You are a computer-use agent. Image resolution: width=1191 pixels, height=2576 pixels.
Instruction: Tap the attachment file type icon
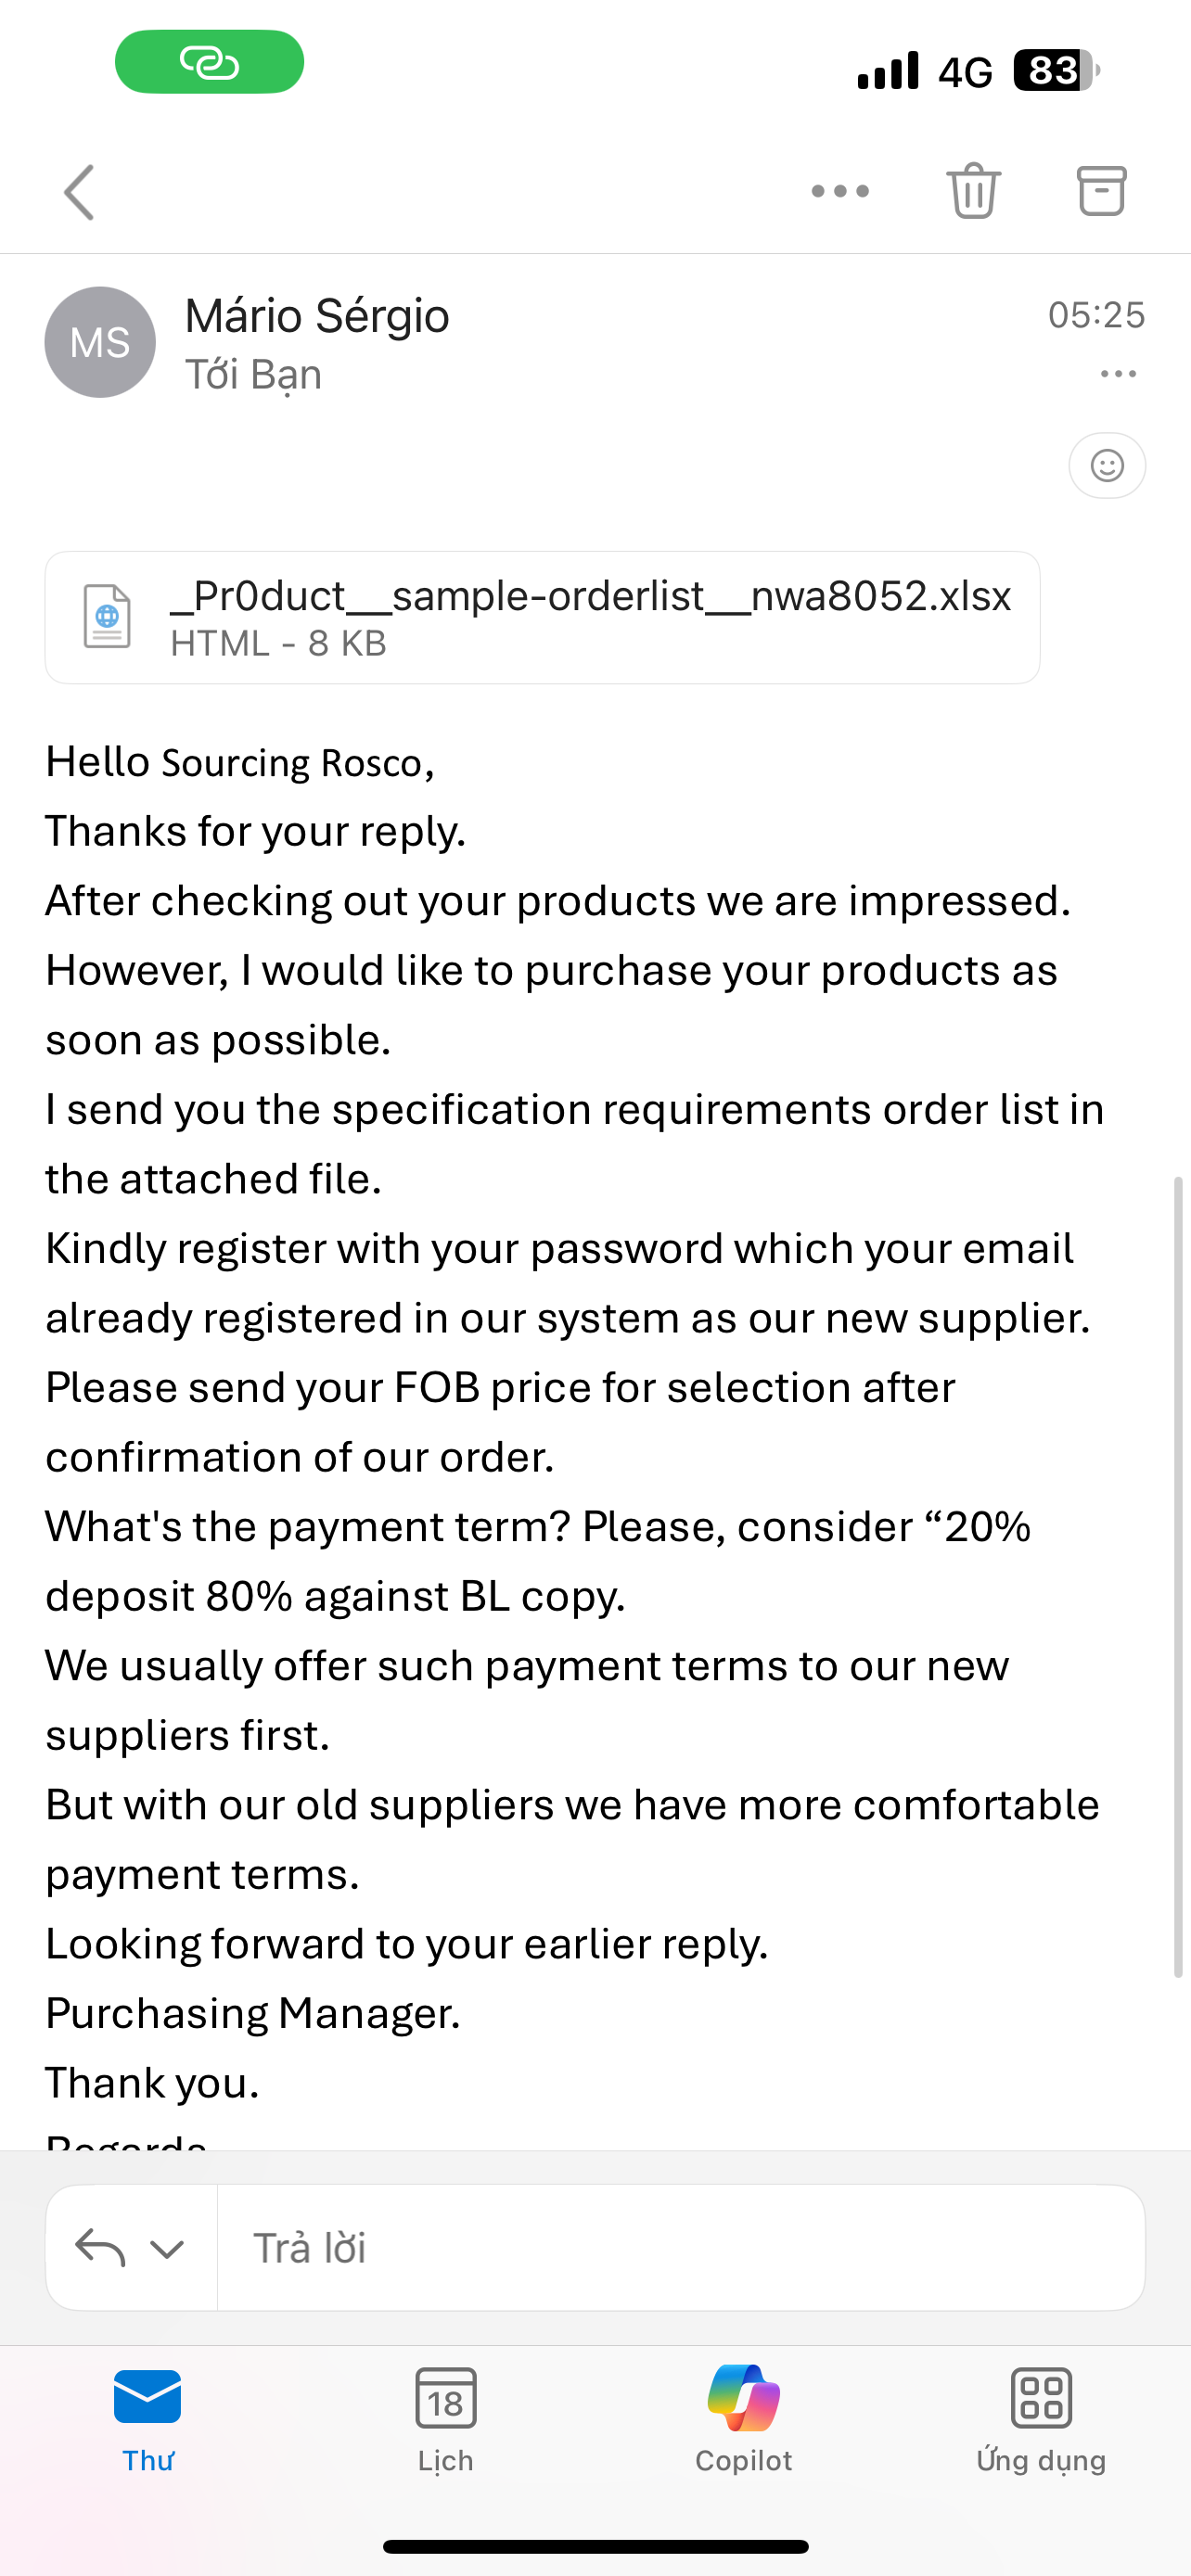pos(107,617)
